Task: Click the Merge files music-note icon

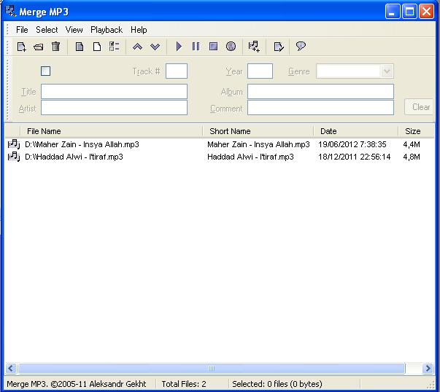Action: point(254,47)
